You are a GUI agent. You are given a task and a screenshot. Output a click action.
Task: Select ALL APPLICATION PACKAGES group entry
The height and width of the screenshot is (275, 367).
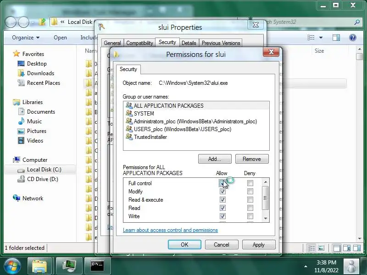click(196, 106)
